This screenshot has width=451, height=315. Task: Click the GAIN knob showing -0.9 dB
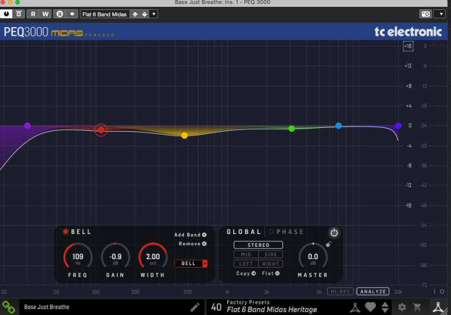(x=115, y=257)
